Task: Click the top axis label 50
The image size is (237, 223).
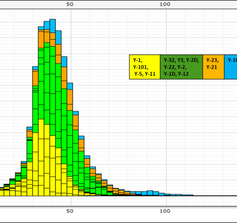Action: (x=70, y=4)
